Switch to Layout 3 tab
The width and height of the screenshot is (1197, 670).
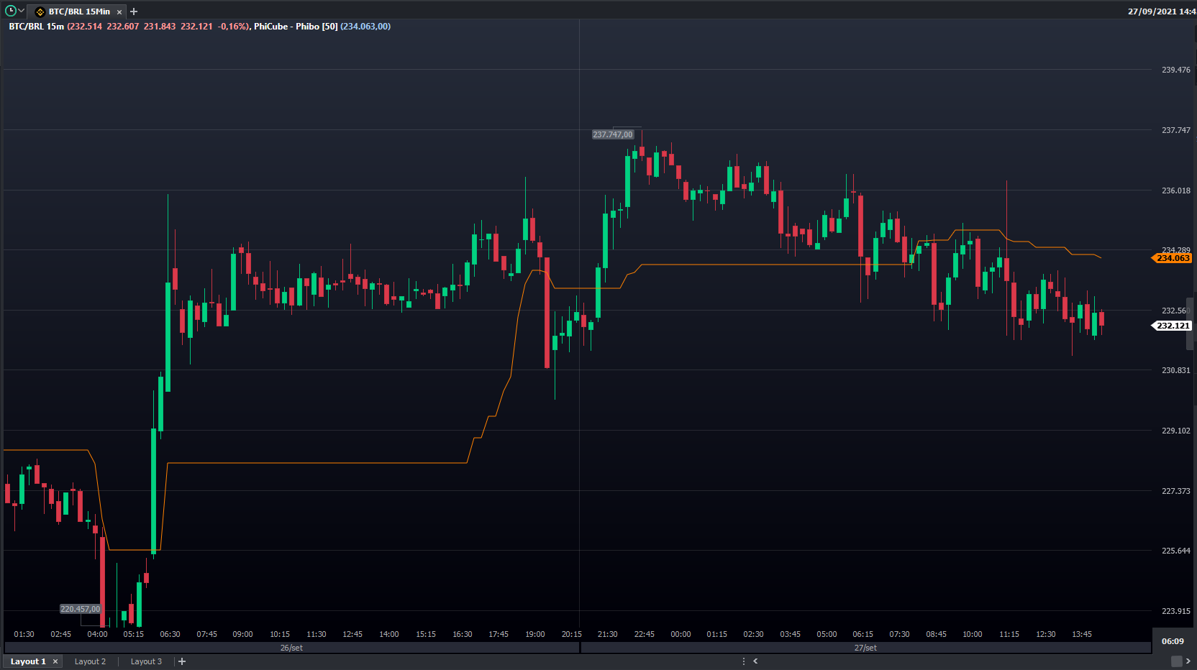click(x=146, y=661)
